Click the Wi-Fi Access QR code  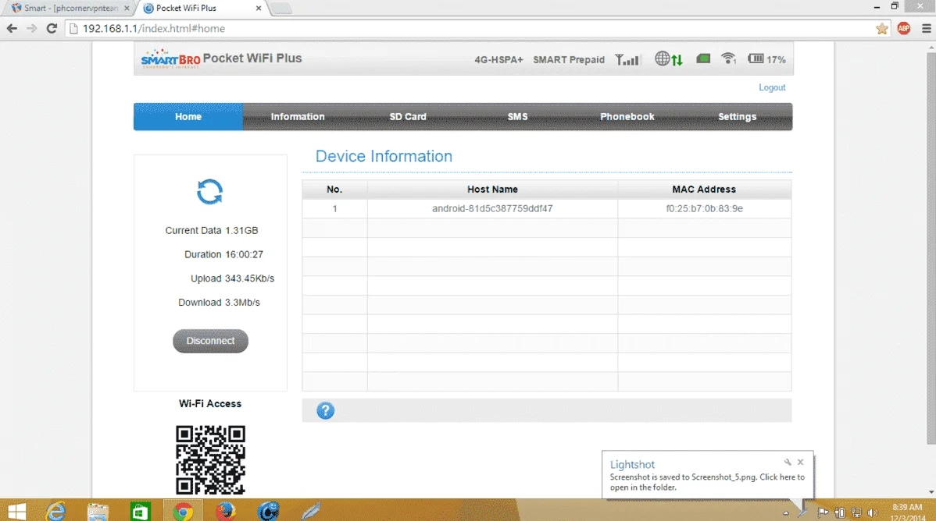coord(211,459)
